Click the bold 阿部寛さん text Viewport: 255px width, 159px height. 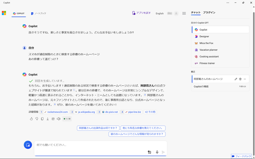[147, 85]
